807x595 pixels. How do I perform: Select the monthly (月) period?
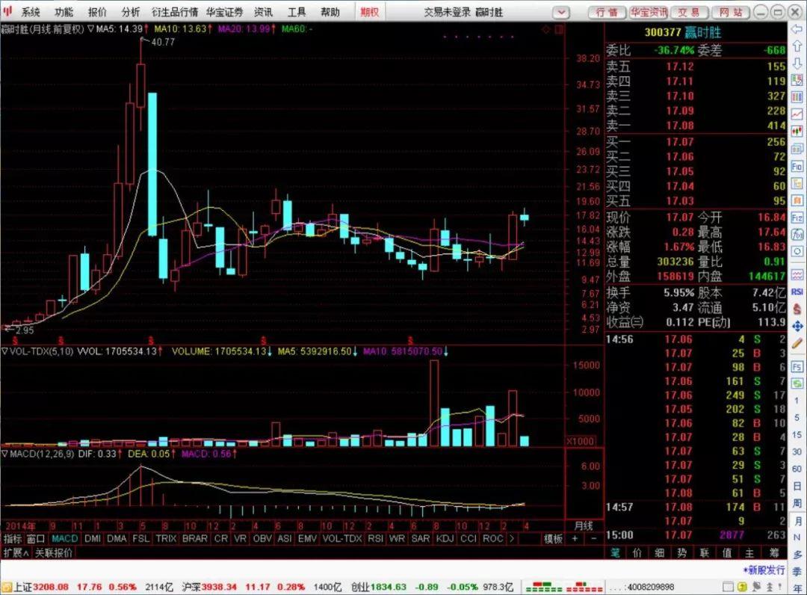pos(797,521)
